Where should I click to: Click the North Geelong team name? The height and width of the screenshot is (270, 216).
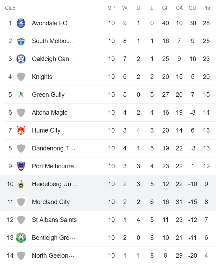pos(53,256)
